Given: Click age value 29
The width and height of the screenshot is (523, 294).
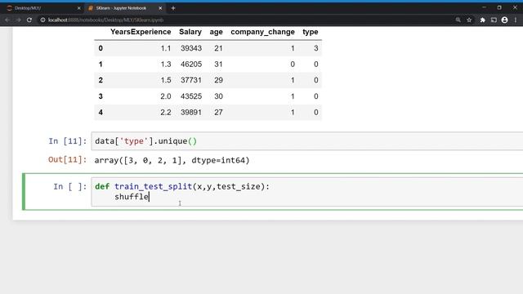Looking at the screenshot, I should pos(218,80).
